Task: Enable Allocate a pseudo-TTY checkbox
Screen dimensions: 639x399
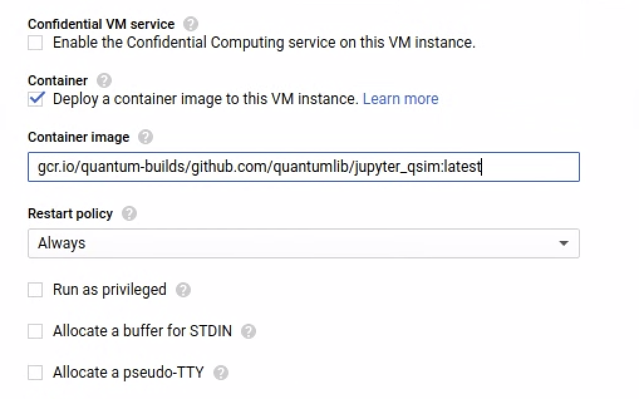Action: tap(36, 373)
